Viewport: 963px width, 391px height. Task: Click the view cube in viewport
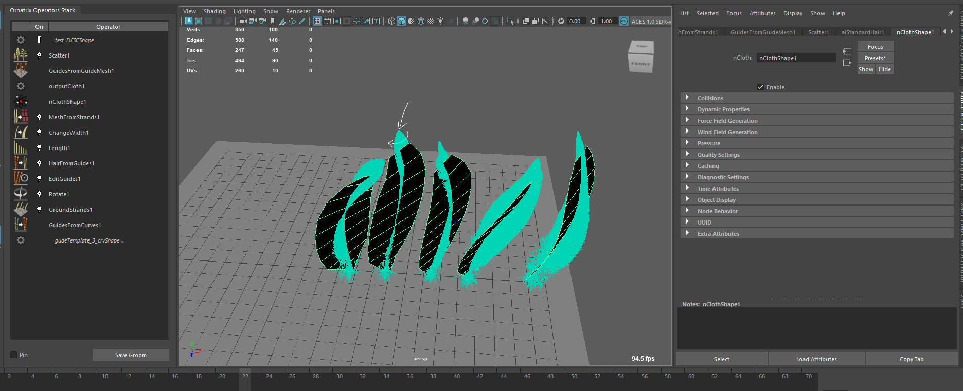point(640,57)
